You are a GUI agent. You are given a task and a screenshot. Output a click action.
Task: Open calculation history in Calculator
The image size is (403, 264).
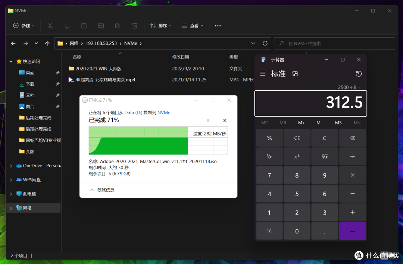[x=359, y=74]
